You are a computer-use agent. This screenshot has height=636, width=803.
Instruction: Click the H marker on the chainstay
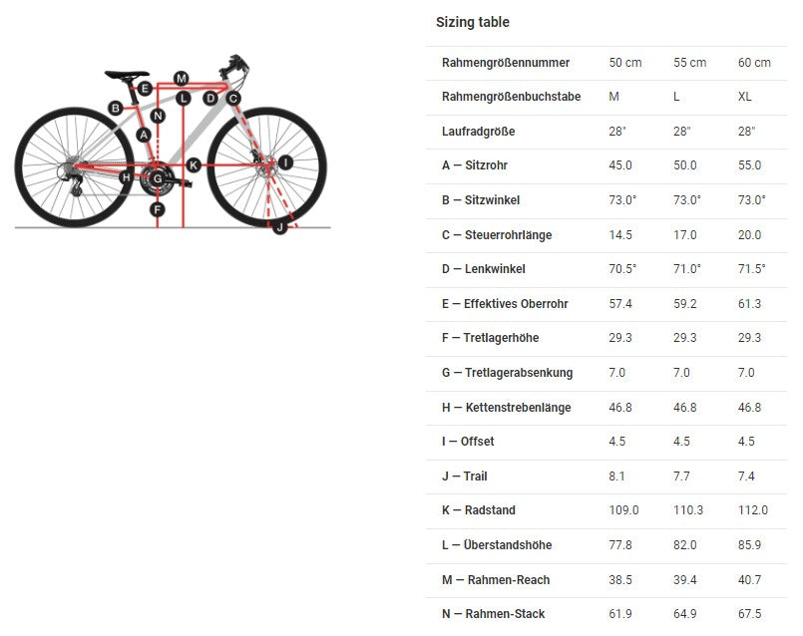pos(126,177)
